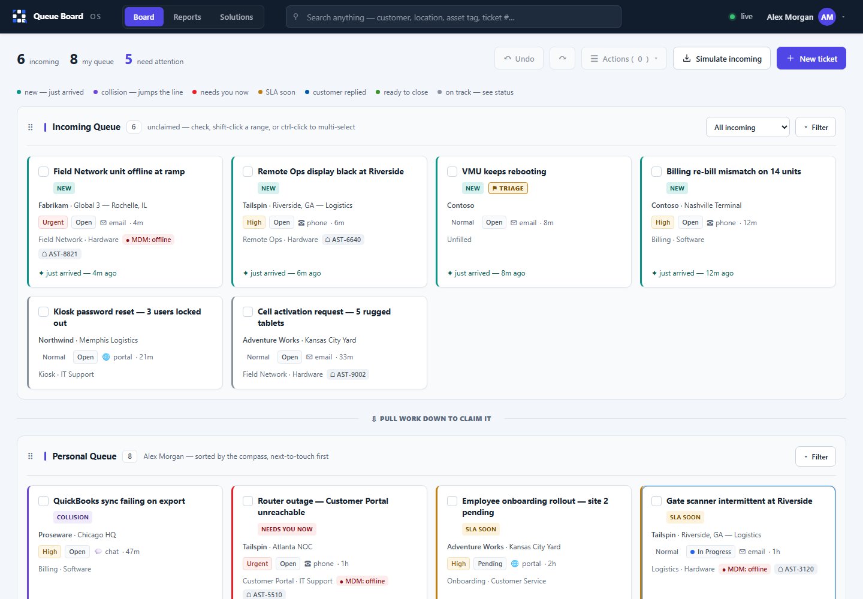Open the Personal Queue Filter menu
863x599 pixels.
click(x=815, y=456)
